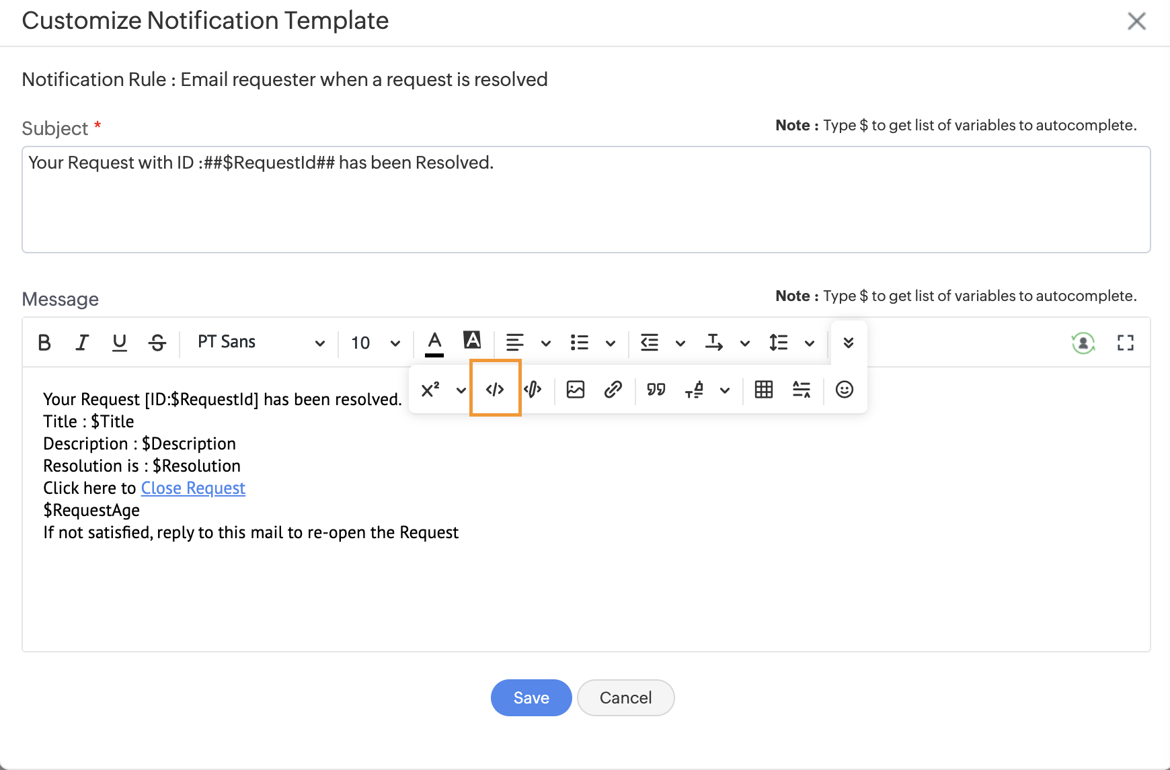Click the 'Description : $Description' line
The width and height of the screenshot is (1170, 770).
[140, 443]
